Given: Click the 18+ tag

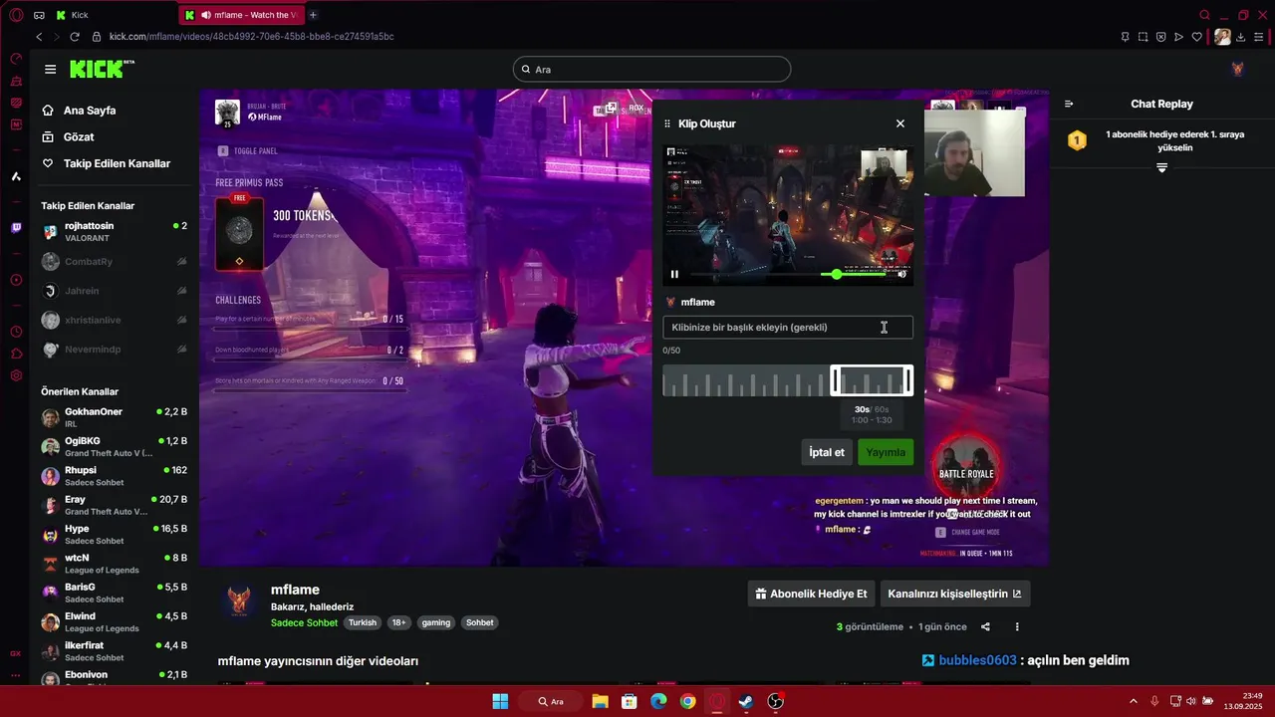Looking at the screenshot, I should coord(398,622).
